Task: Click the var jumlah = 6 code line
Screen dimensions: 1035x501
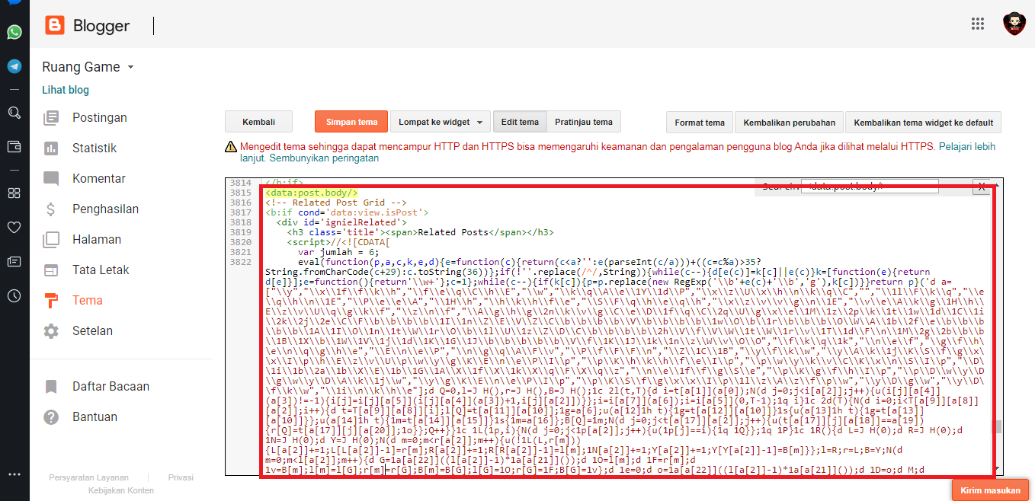Action: tap(338, 252)
